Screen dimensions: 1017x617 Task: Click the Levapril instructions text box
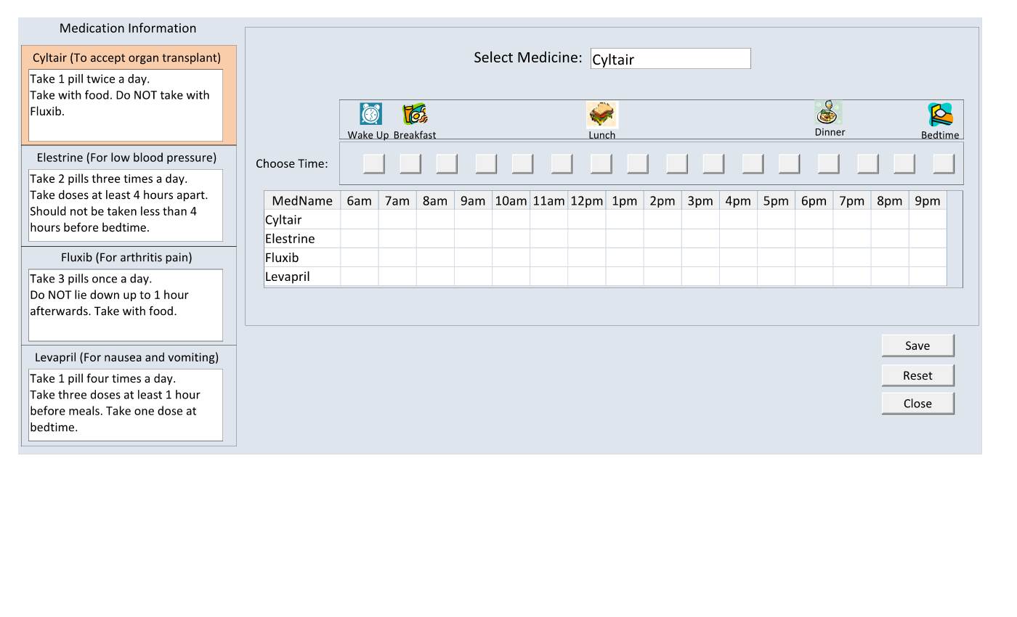(126, 405)
